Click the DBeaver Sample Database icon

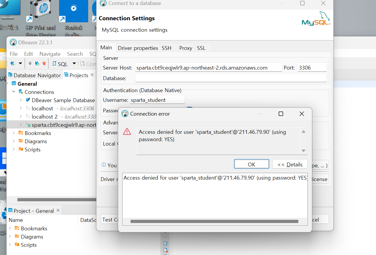[x=28, y=100]
